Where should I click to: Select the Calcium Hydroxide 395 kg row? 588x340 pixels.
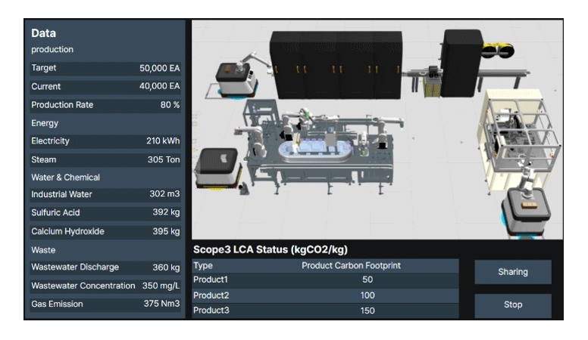pos(105,231)
